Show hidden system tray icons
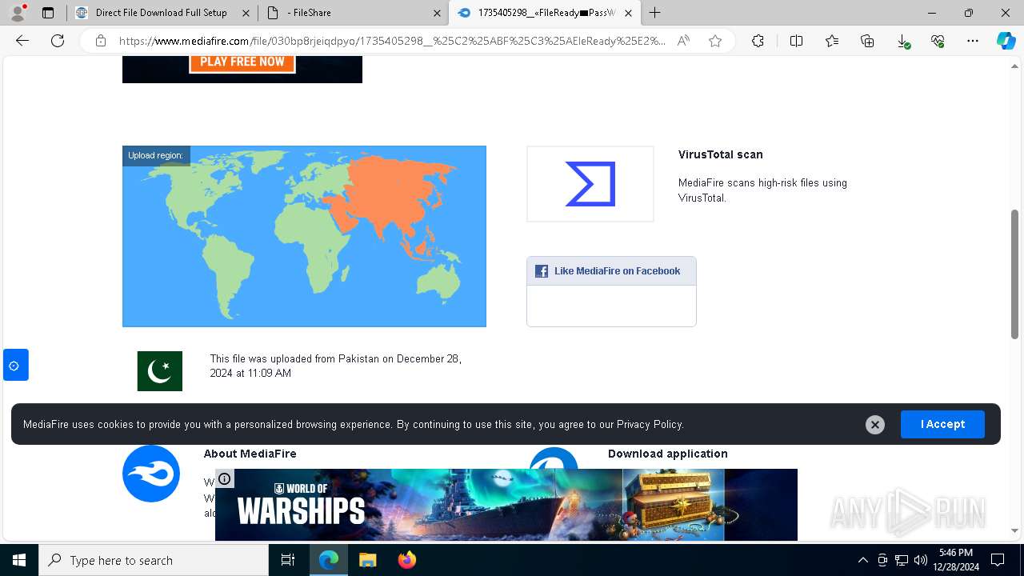This screenshot has height=576, width=1024. click(x=862, y=560)
